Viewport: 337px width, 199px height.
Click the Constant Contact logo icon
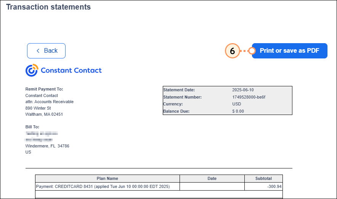(32, 70)
